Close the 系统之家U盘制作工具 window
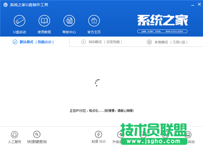The image size is (203, 147). point(199,4)
